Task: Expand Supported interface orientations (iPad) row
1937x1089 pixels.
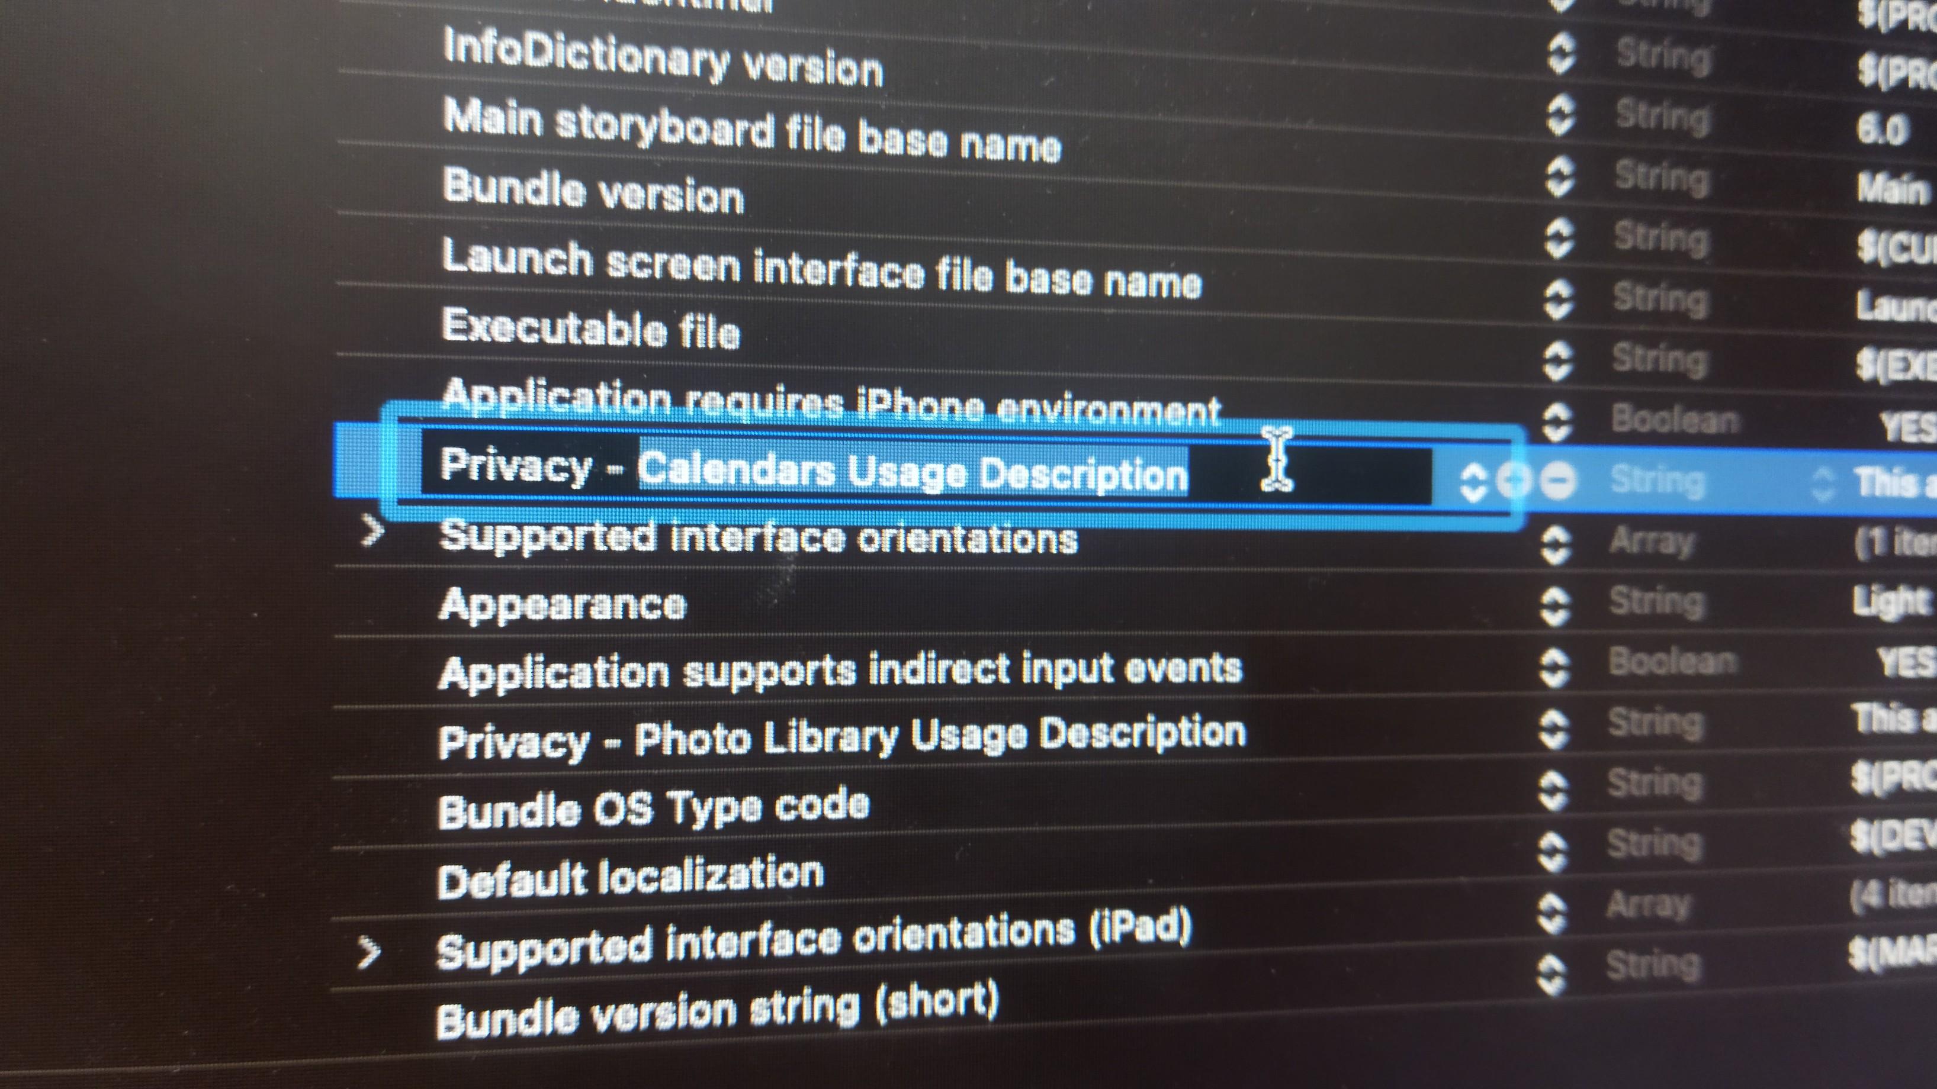Action: click(368, 953)
